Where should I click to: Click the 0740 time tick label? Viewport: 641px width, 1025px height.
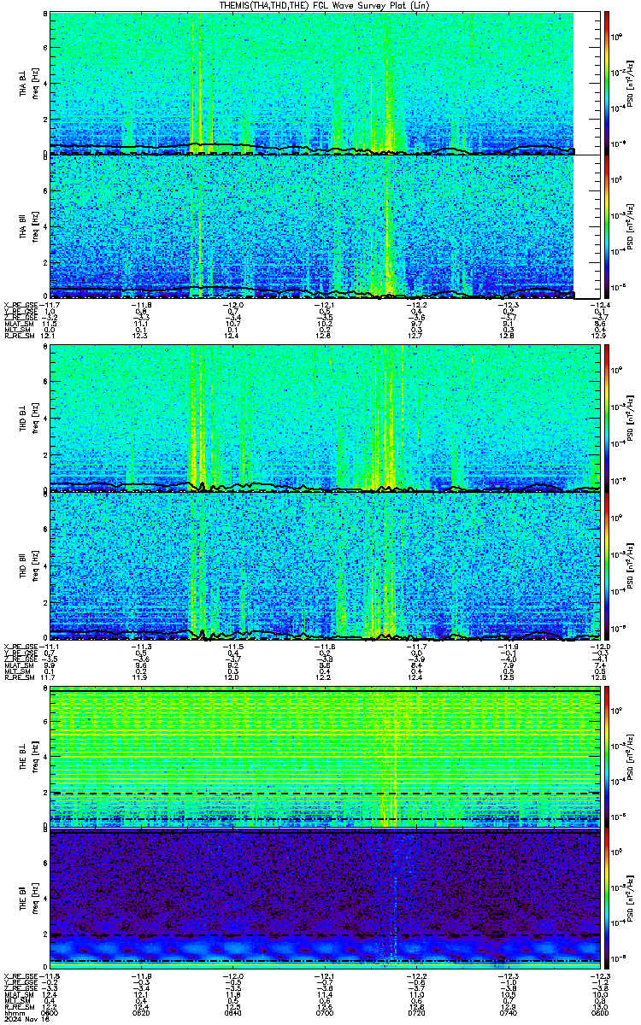[509, 1014]
